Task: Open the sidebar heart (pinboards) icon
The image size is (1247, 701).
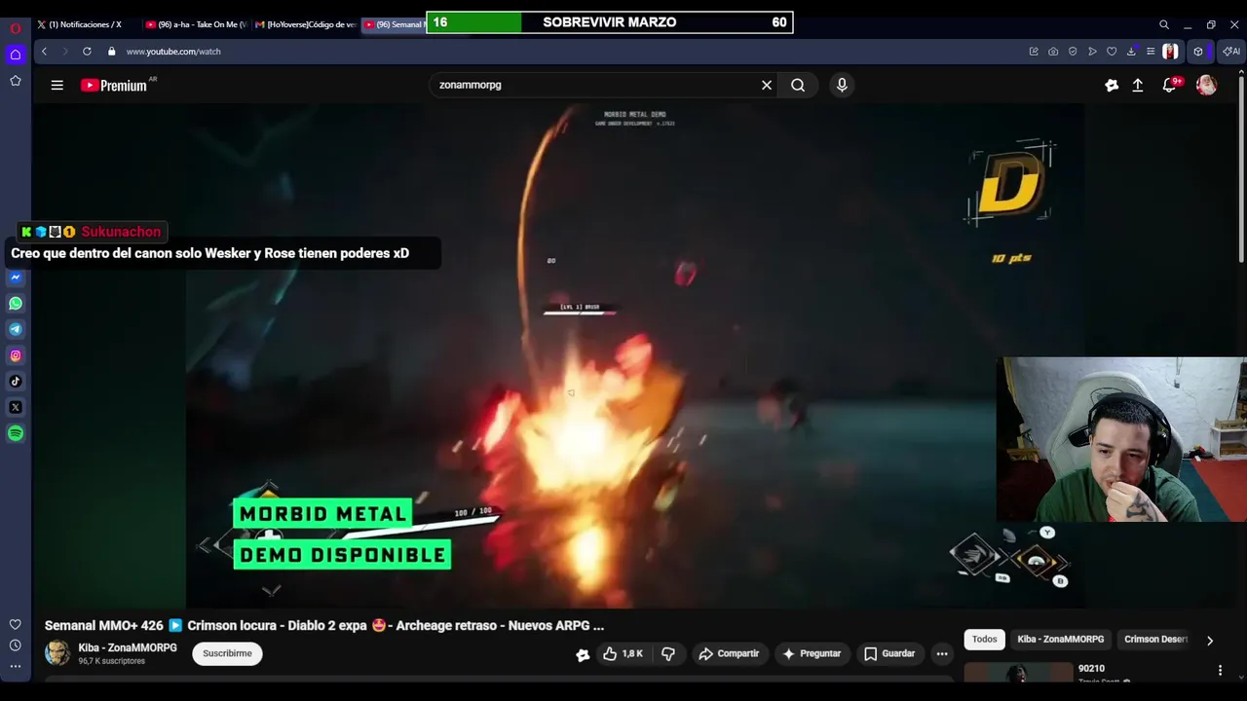Action: click(16, 624)
